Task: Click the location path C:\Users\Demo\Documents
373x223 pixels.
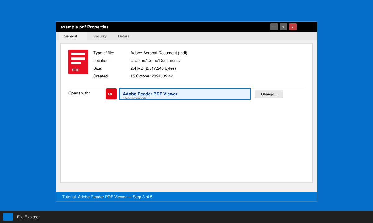Action: point(155,61)
